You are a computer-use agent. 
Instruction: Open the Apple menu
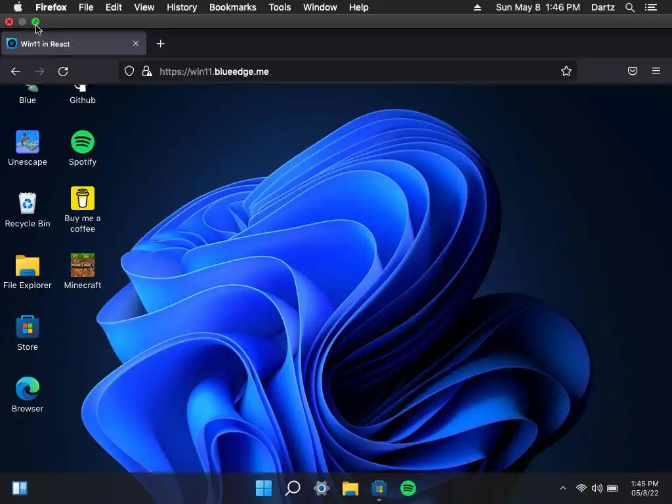click(18, 7)
